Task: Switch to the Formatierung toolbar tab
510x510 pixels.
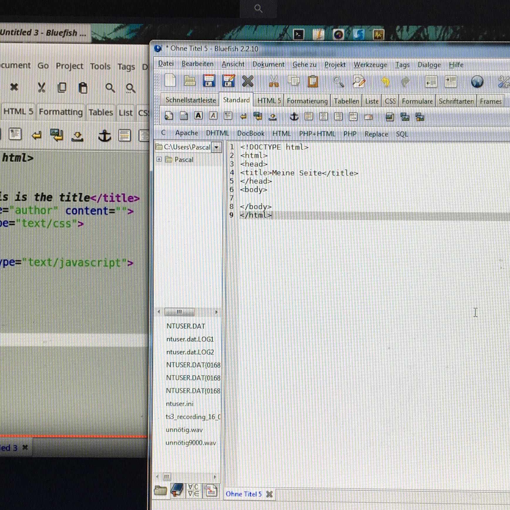Action: click(x=307, y=101)
